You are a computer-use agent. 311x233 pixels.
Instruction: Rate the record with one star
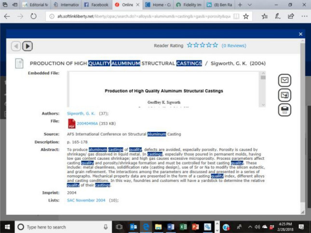(x=189, y=45)
